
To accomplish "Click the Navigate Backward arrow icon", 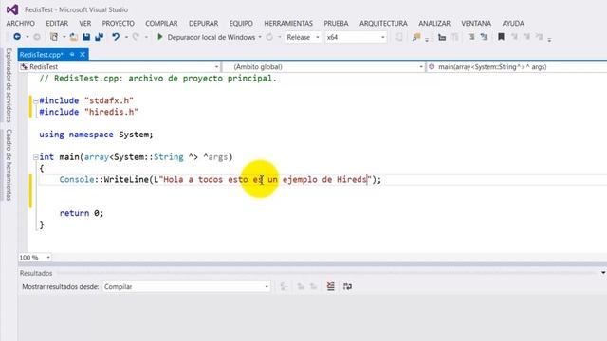I will (17, 37).
